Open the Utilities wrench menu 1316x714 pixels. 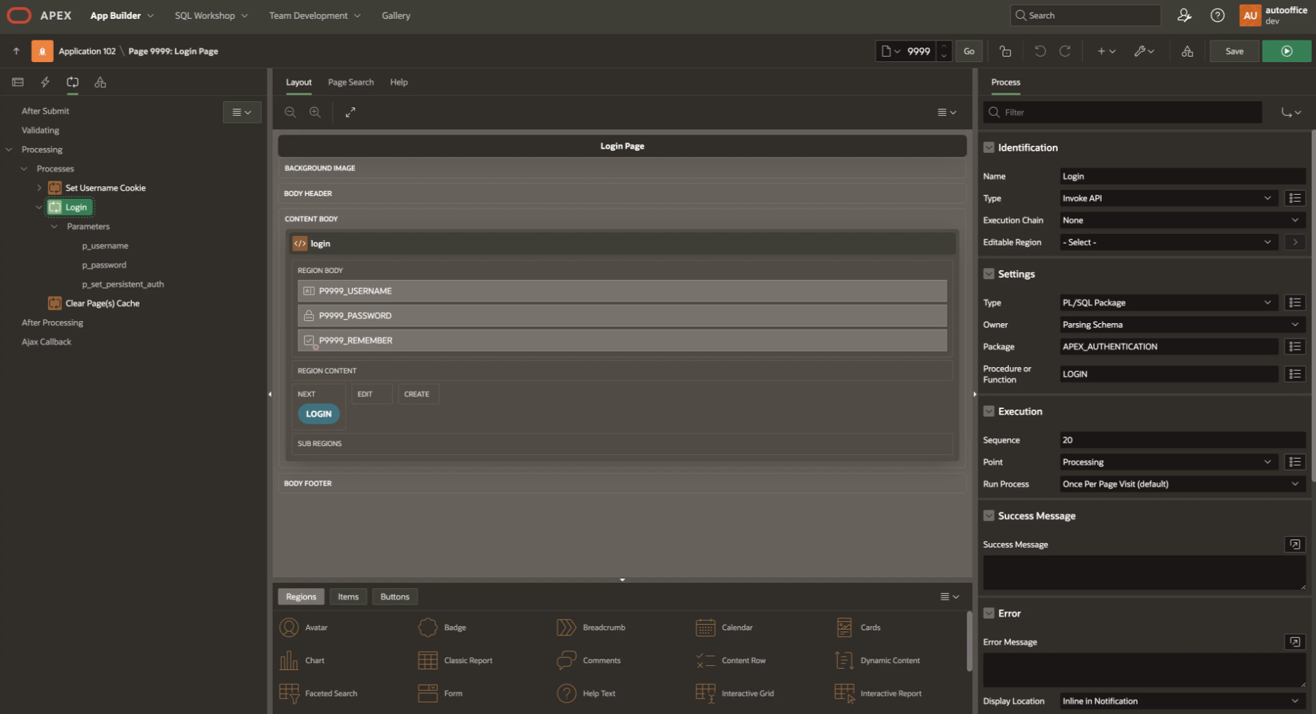point(1144,51)
